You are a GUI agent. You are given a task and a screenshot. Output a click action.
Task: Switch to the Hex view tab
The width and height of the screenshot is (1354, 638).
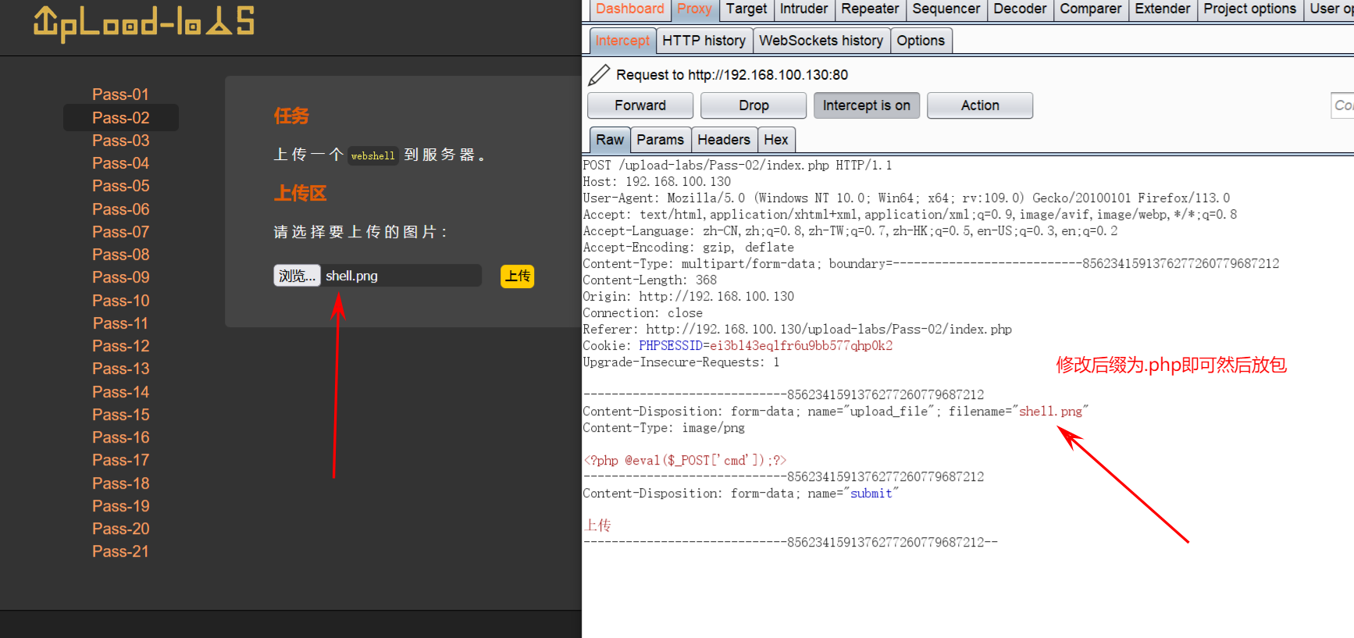click(x=776, y=140)
